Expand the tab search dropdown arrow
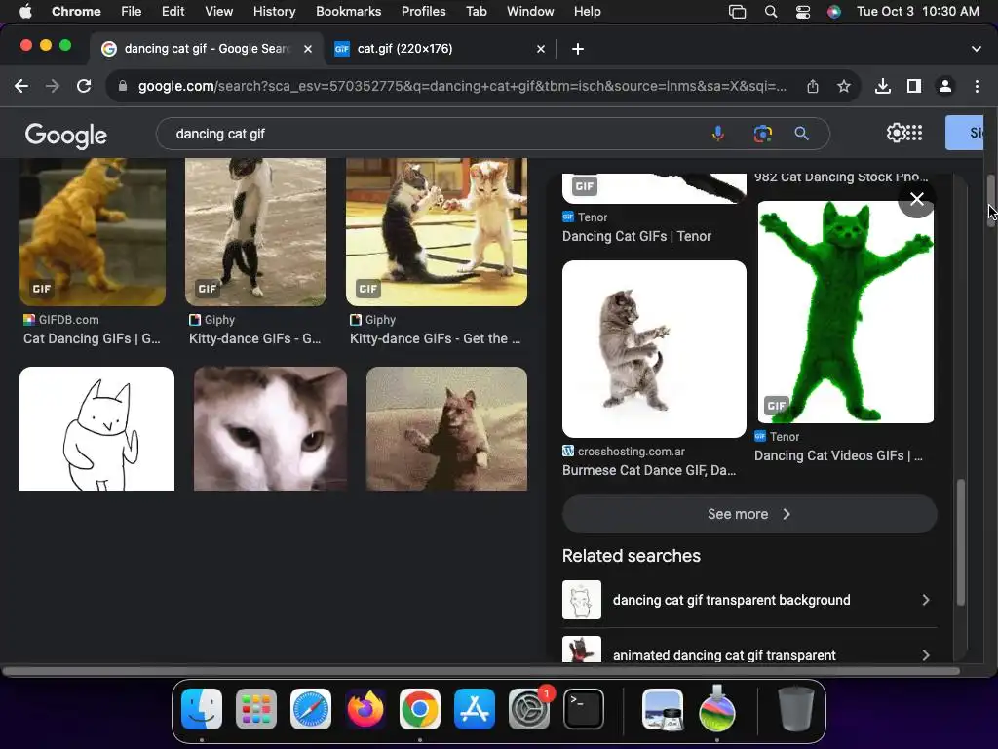 (976, 49)
